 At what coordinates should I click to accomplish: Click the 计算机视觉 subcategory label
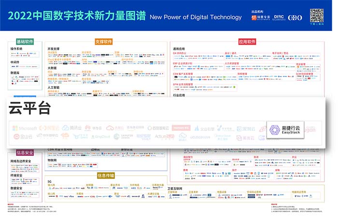[x=138, y=91]
